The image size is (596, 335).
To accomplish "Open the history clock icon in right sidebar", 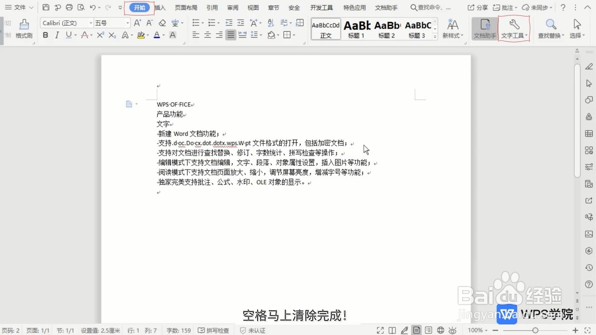I will 589,268.
